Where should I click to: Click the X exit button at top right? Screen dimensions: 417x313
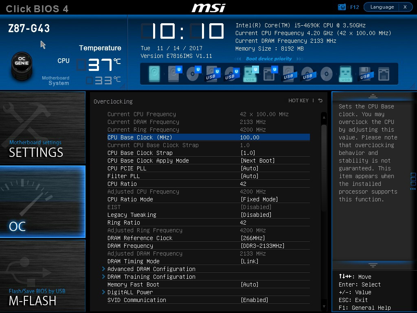pos(405,7)
